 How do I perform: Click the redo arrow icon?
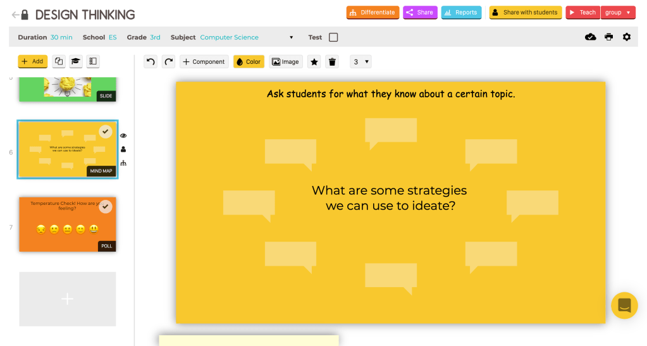point(168,61)
